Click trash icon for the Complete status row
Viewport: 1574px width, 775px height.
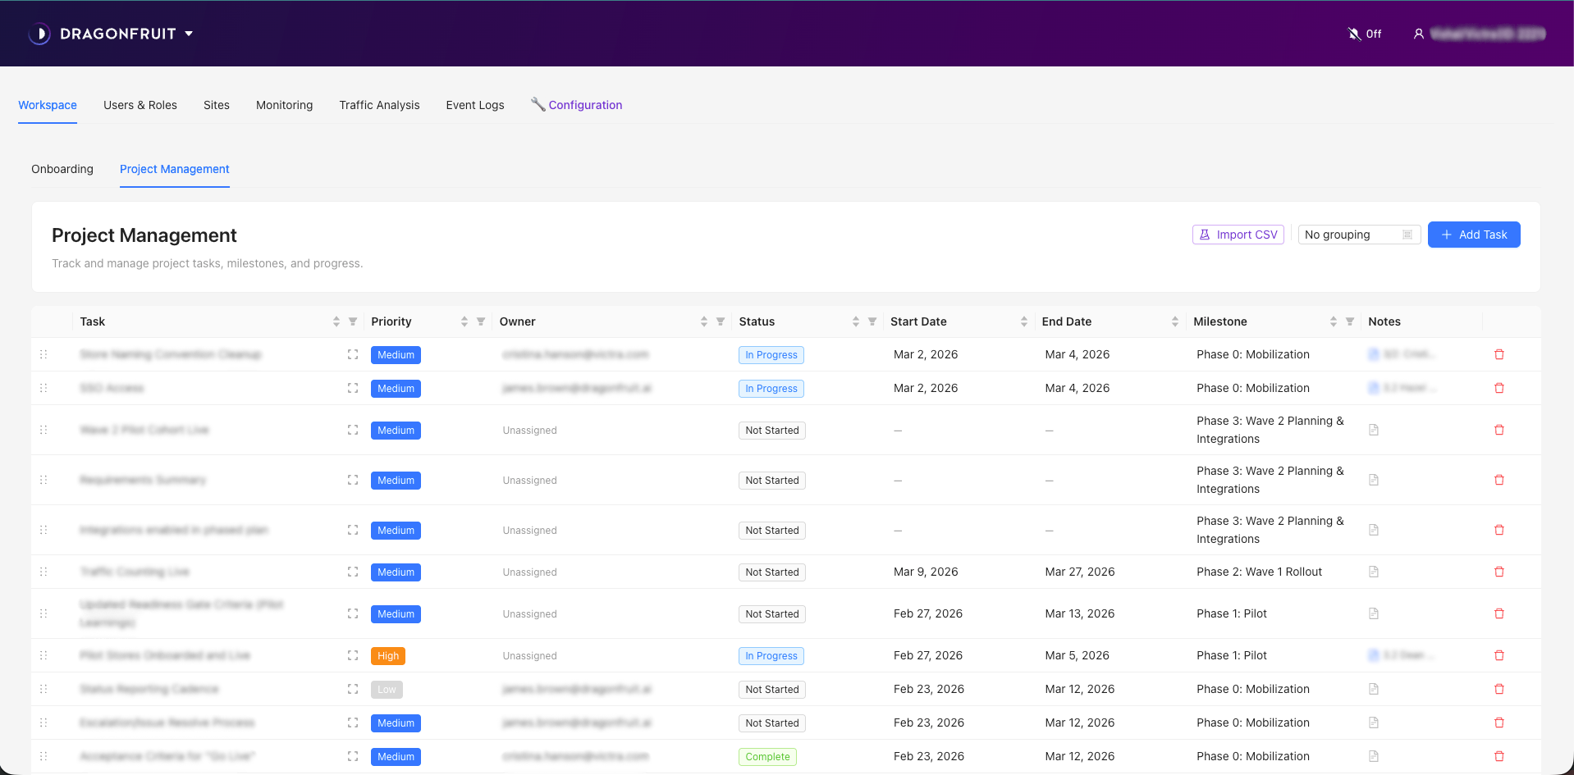pos(1499,756)
